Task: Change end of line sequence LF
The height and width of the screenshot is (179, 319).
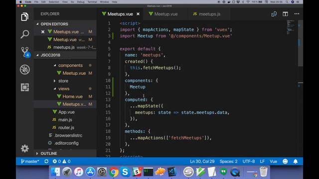Action: tap(262, 161)
